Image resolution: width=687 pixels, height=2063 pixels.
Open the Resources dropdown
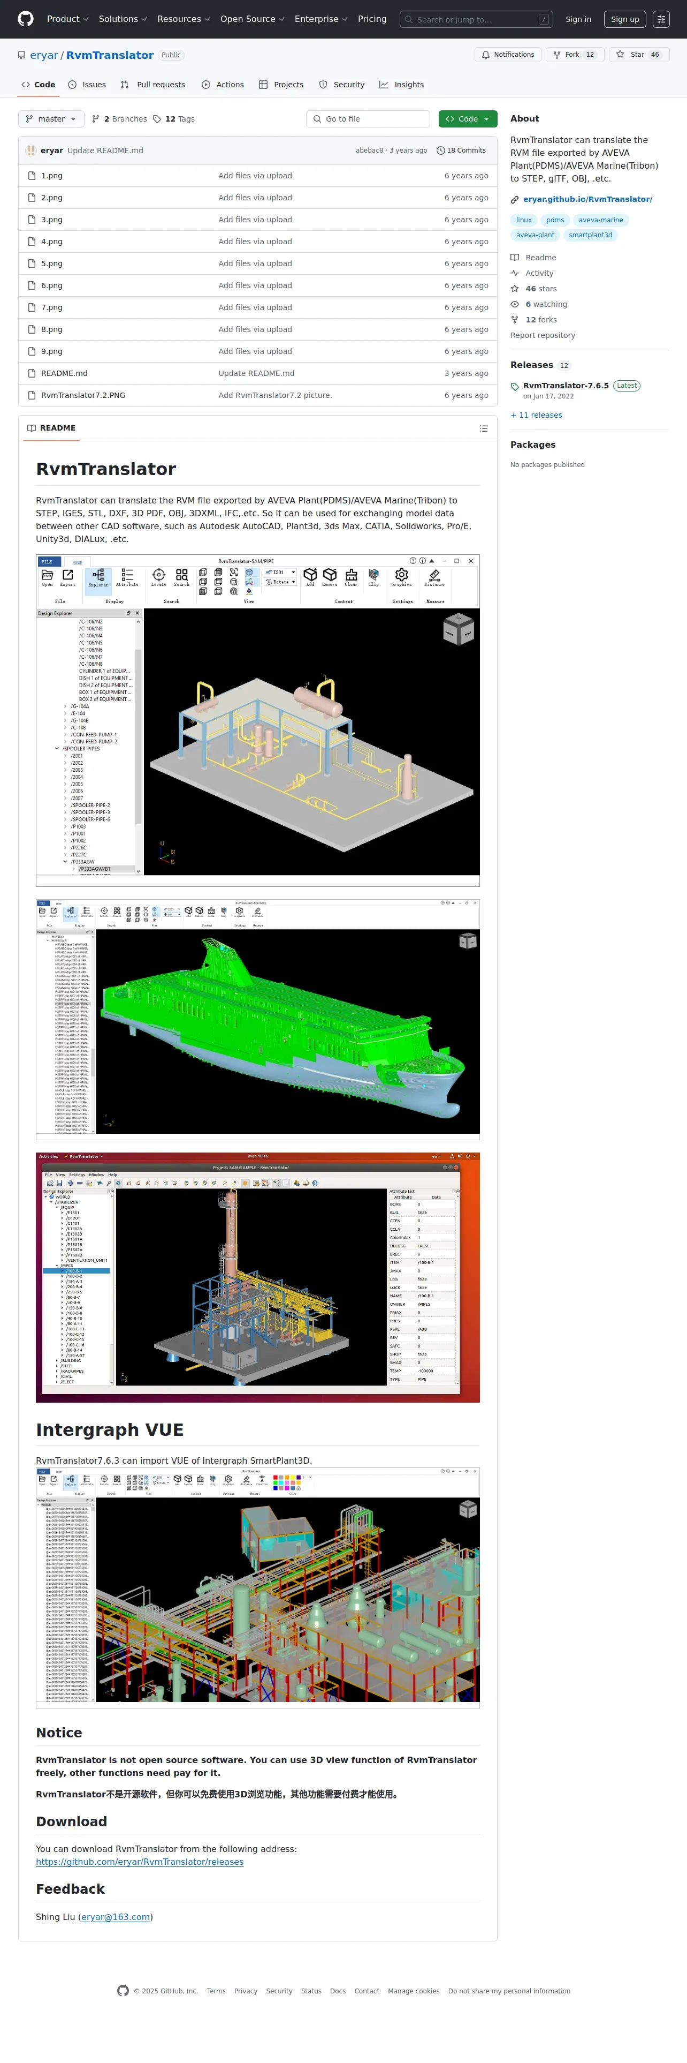tap(183, 19)
